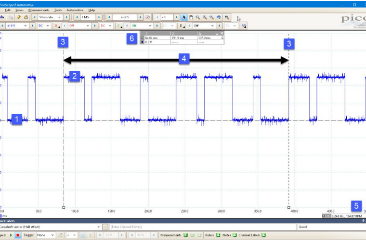
Task: Click the zoom to full view icon
Action: [x=227, y=17]
